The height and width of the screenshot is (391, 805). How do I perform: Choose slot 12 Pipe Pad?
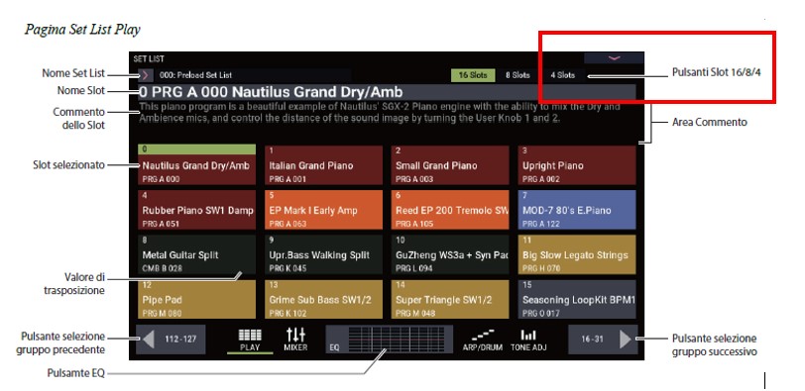pyautogui.click(x=196, y=299)
